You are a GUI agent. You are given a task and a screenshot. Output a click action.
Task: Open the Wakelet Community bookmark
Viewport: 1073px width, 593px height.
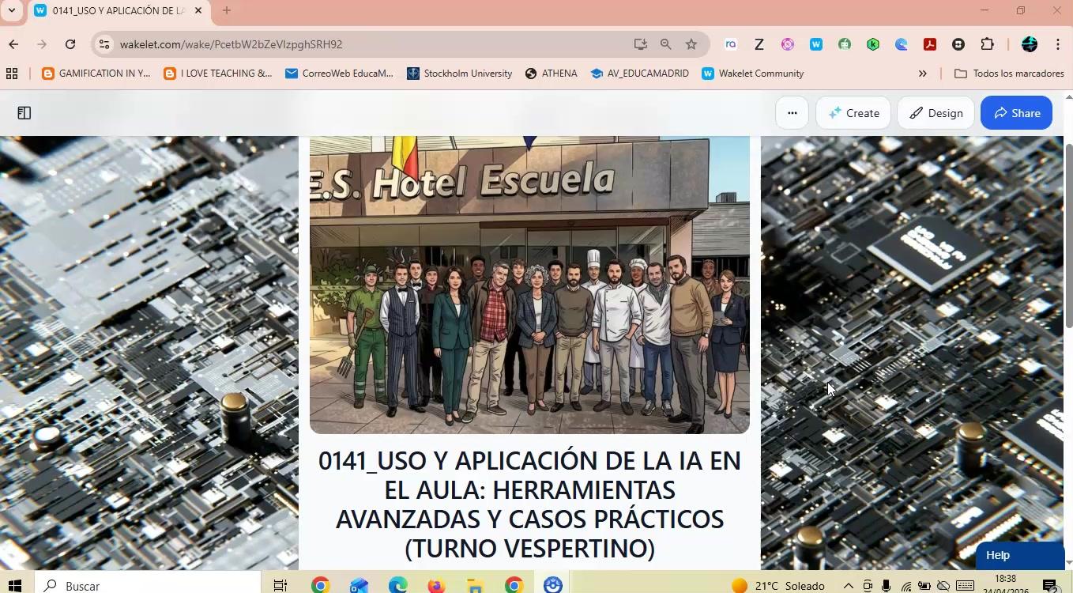[753, 74]
